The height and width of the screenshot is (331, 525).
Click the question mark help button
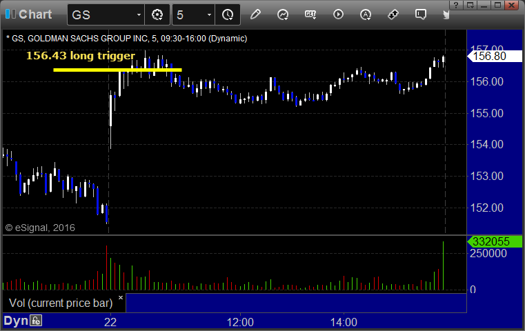click(456, 5)
